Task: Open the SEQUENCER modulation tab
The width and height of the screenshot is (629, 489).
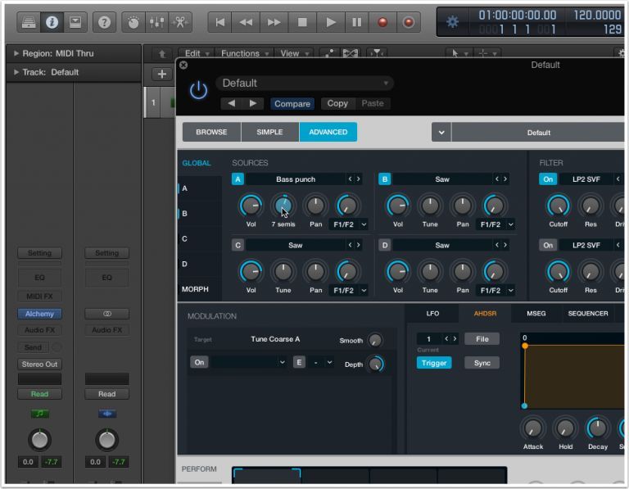Action: coord(588,313)
